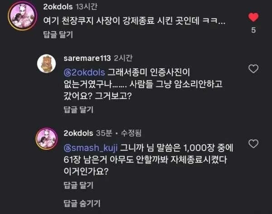
Task: View the like count 5 on top comment
Action: coord(253,30)
